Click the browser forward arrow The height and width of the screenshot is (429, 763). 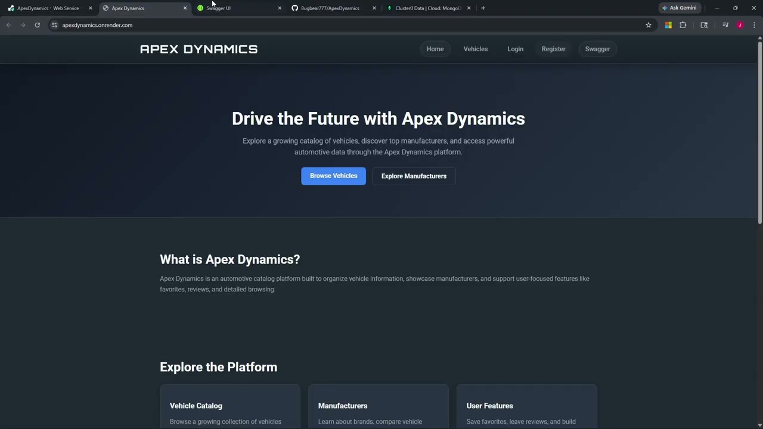point(23,25)
